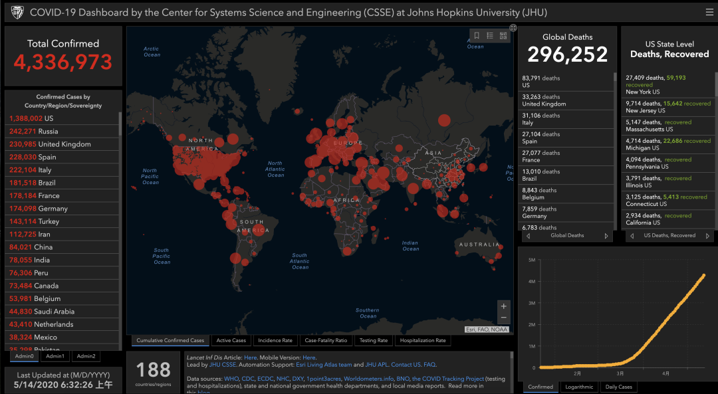This screenshot has width=718, height=394.
Task: Select the '78,055 India' row
Action: (62, 260)
